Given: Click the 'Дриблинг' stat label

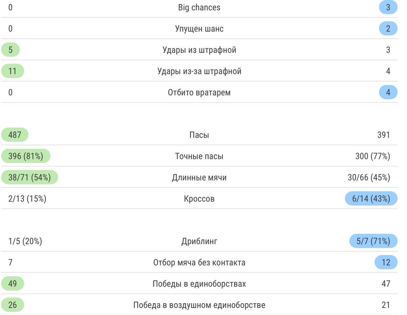Looking at the screenshot, I should coord(199,241).
